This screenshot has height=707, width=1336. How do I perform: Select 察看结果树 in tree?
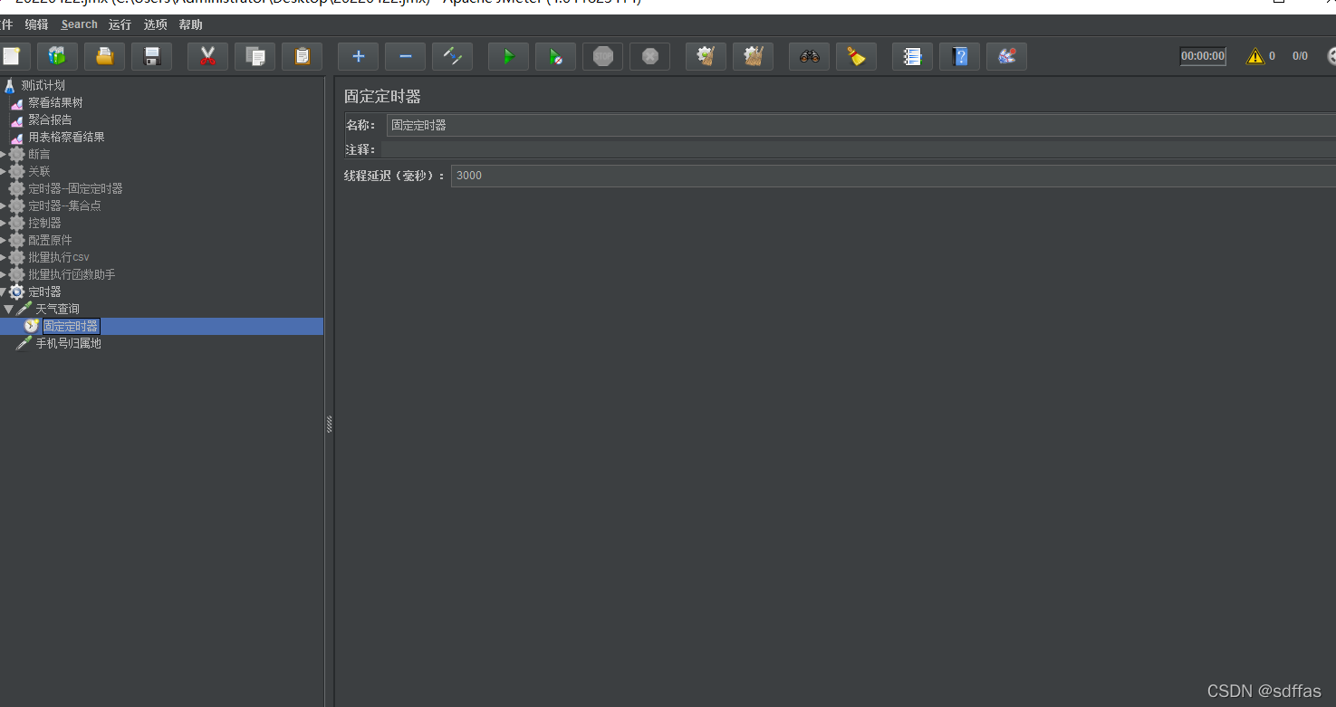tap(55, 102)
